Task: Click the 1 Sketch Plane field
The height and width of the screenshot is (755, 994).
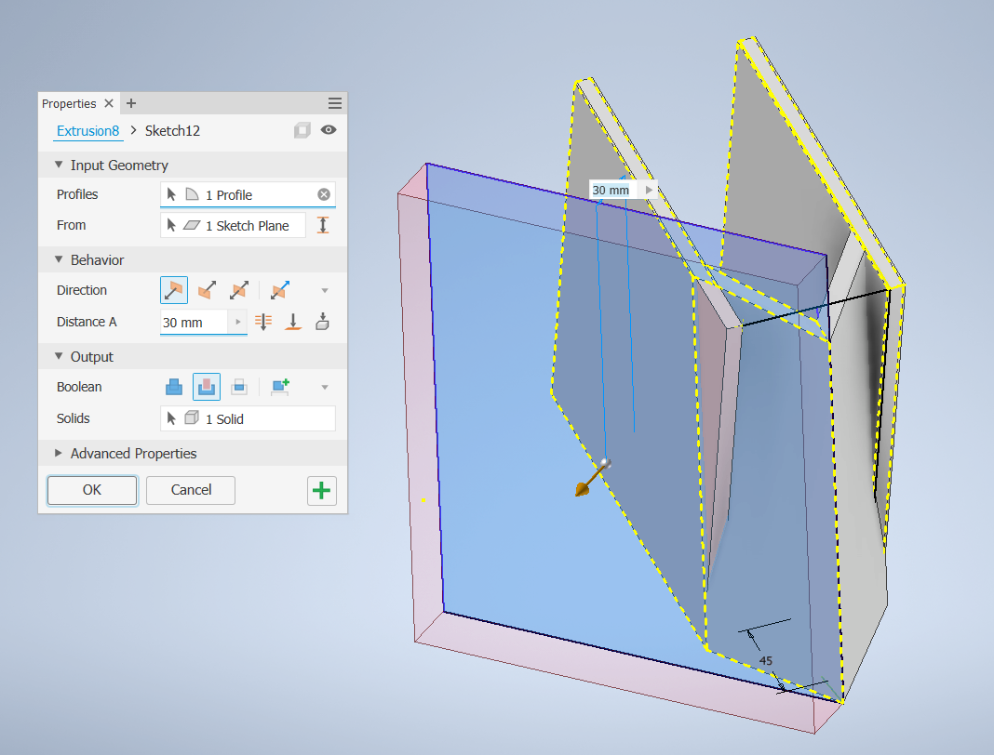Action: tap(233, 226)
